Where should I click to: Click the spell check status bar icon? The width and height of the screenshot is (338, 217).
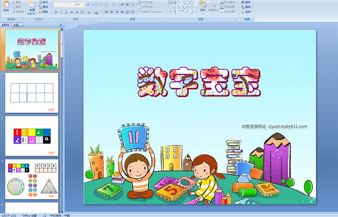(44, 215)
